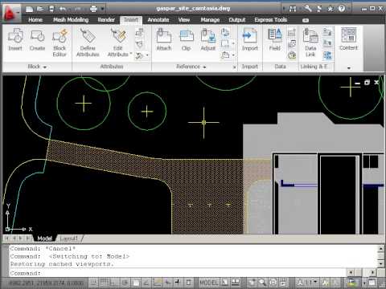Toggle Ortho mode in status bar
This screenshot has width=386, height=289.
coord(114,282)
